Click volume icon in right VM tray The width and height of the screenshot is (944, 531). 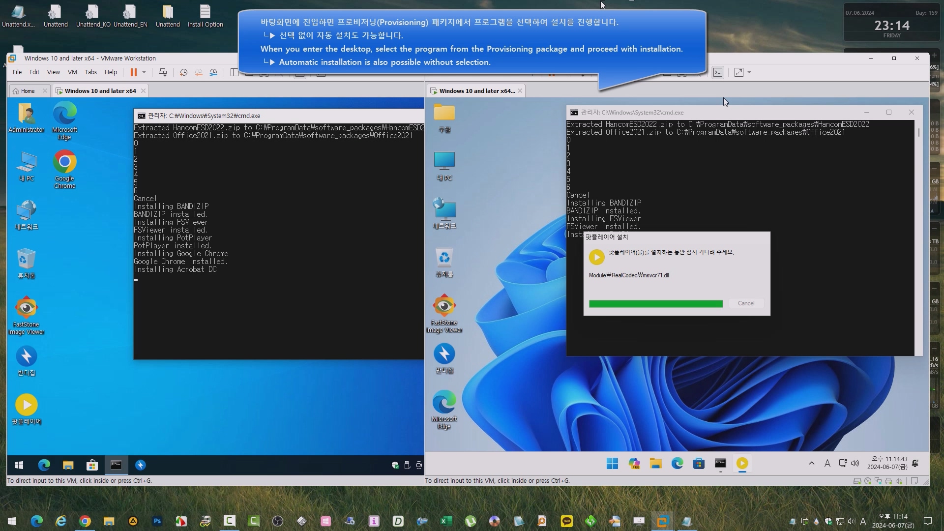(855, 463)
